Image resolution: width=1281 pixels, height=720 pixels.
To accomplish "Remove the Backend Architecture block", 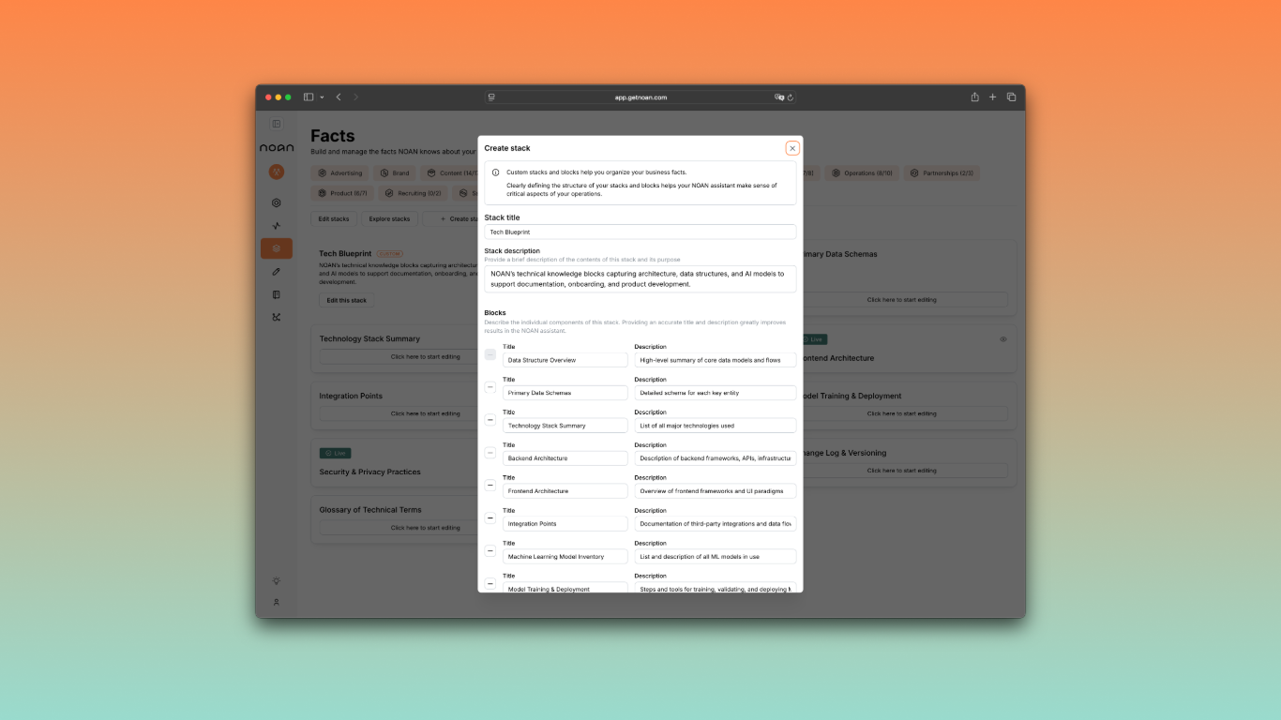I will point(490,453).
